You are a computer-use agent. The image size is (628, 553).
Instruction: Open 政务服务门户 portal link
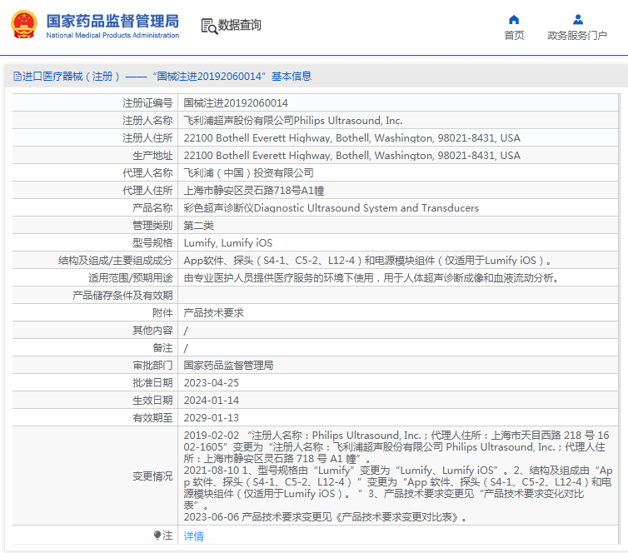pyautogui.click(x=577, y=36)
